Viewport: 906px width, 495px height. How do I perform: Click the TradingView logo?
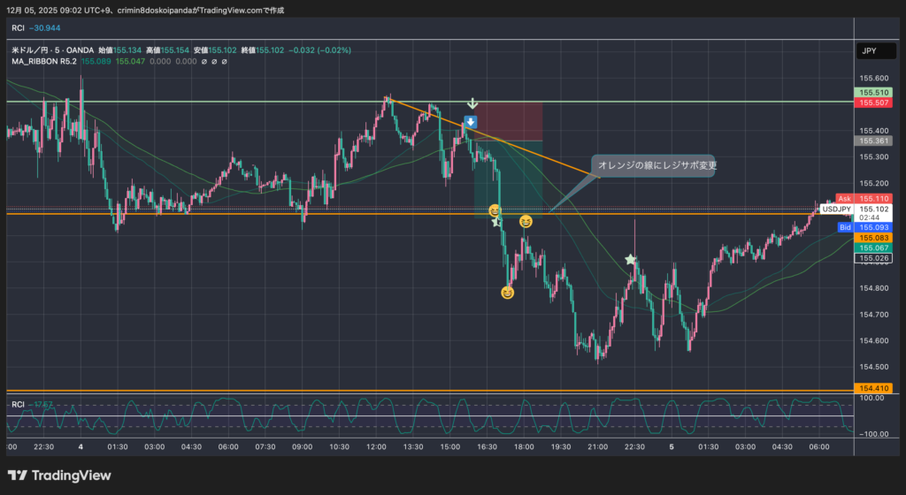pos(60,476)
